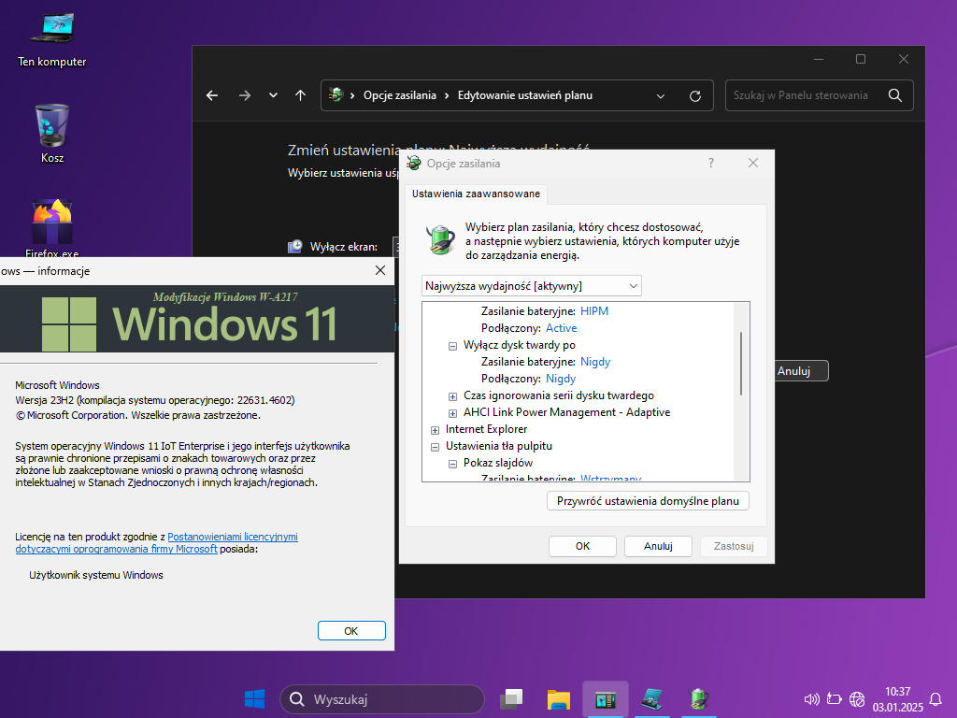957x718 pixels.
Task: Open Task View from the taskbar
Action: (x=510, y=698)
